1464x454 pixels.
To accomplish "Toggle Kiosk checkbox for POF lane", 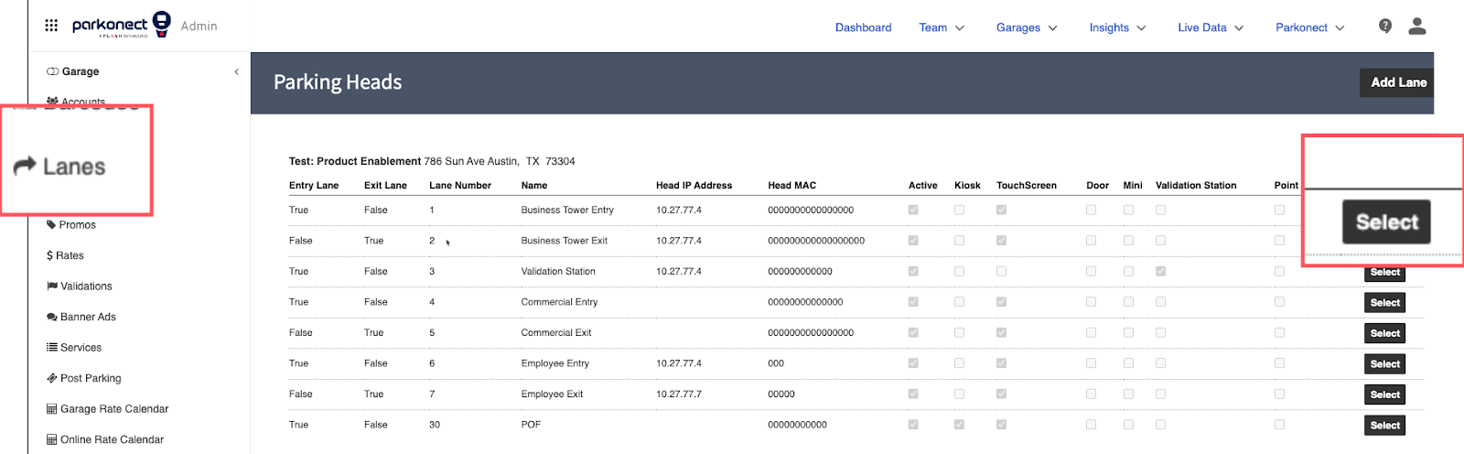I will (x=959, y=425).
